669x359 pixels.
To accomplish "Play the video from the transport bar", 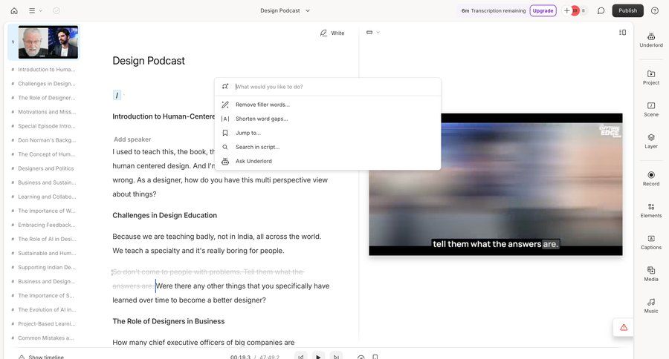I will tap(318, 357).
